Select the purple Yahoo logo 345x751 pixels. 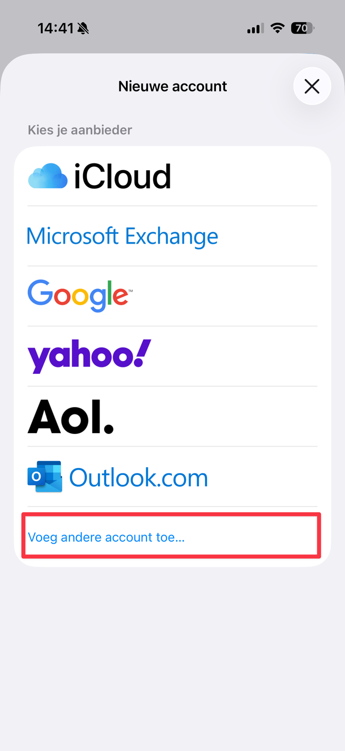pos(89,356)
